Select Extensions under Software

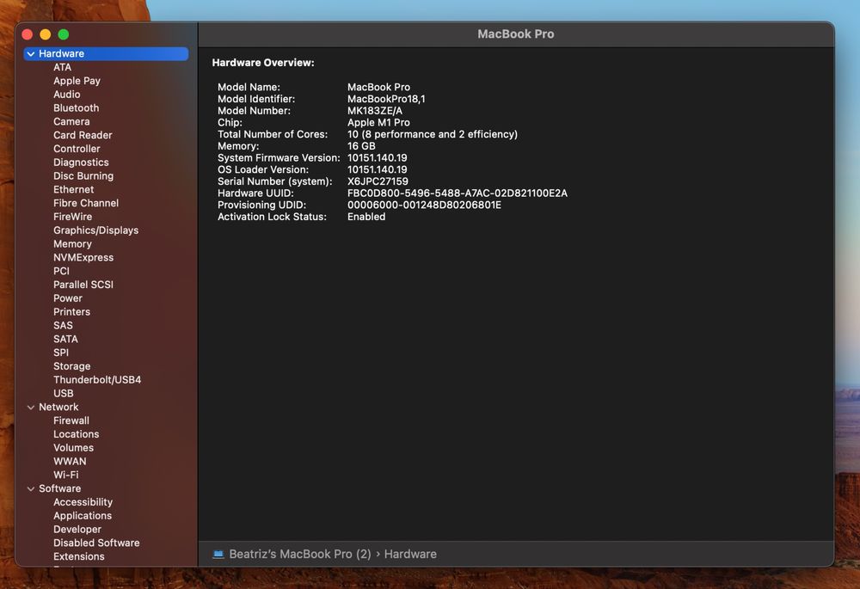(x=79, y=556)
